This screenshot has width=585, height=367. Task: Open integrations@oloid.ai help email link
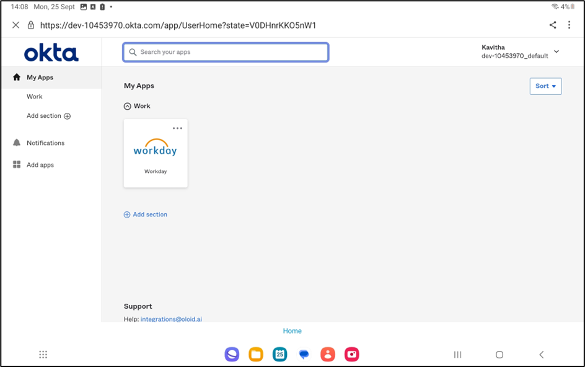click(x=171, y=319)
